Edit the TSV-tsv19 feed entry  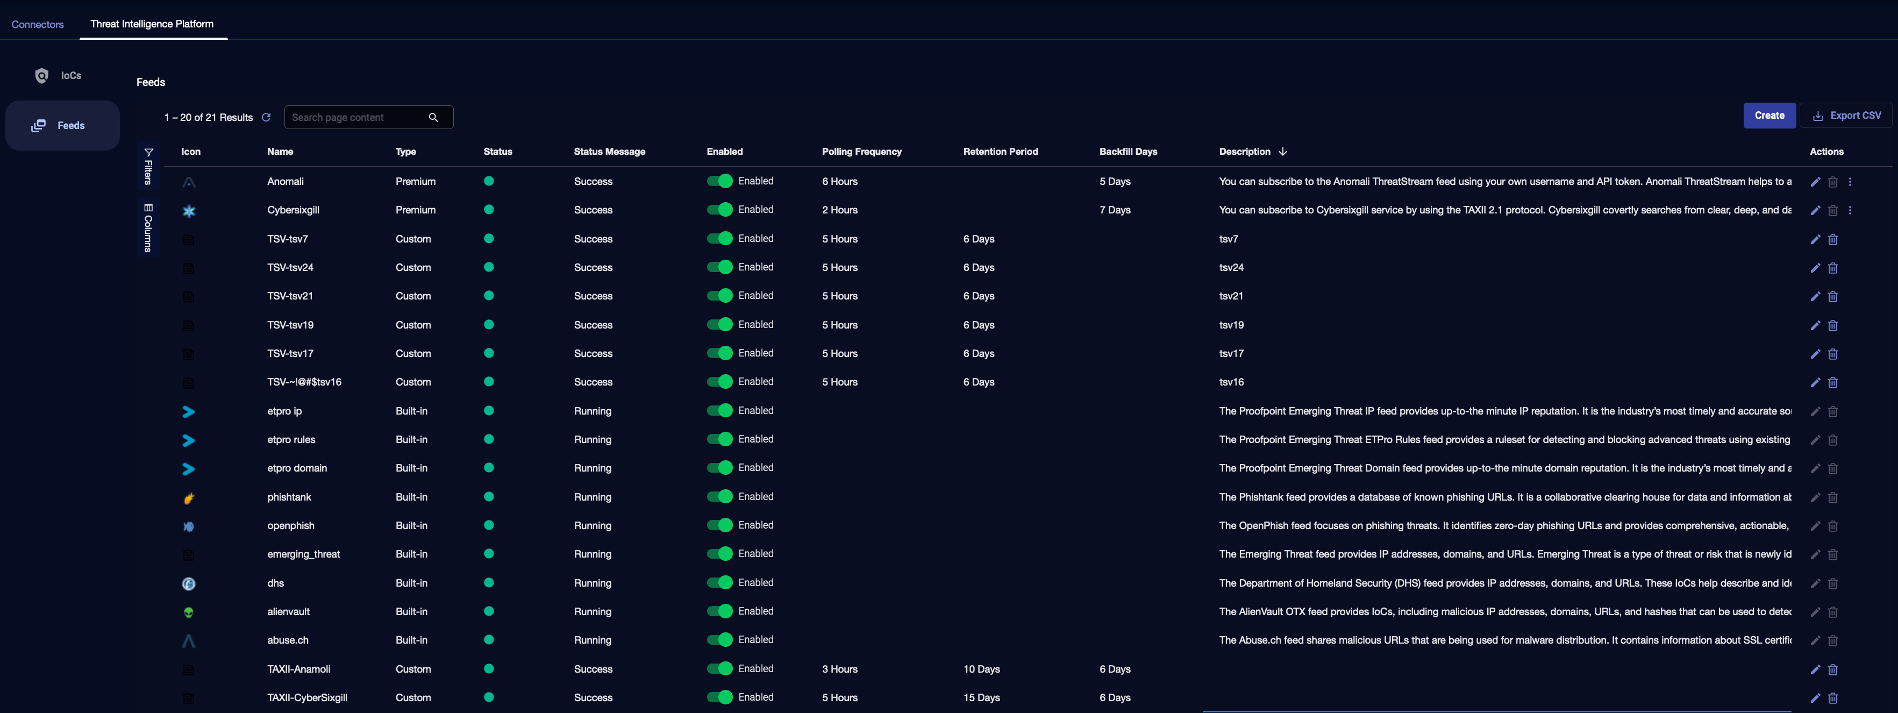click(x=1815, y=325)
